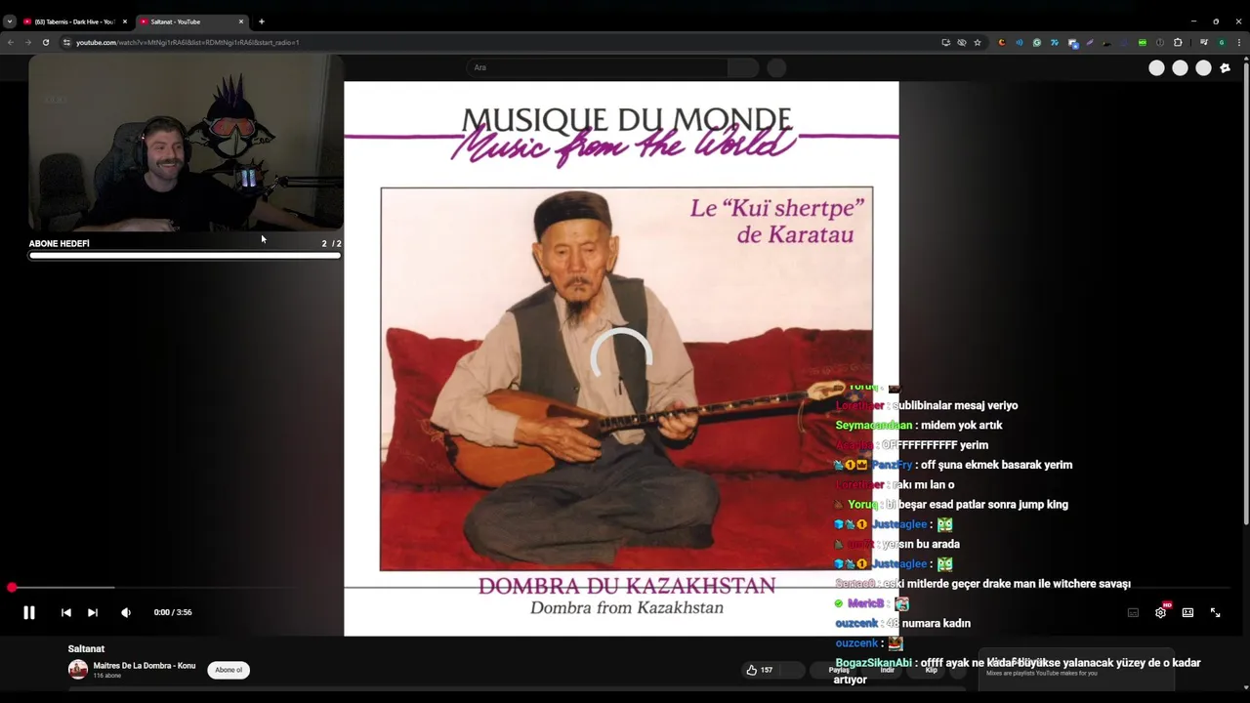The width and height of the screenshot is (1250, 703).
Task: Click the streamer webcam overlay
Action: [x=186, y=143]
